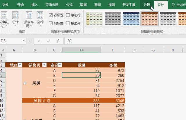Click the 数量 column header cell
The width and height of the screenshot is (186, 120).
click(x=81, y=65)
